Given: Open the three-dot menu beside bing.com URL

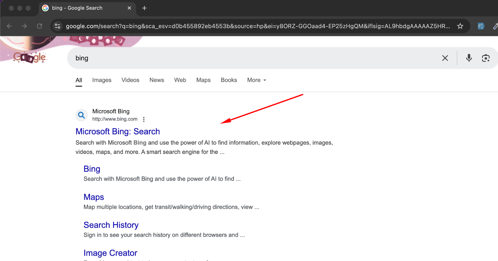Looking at the screenshot, I should (x=144, y=119).
